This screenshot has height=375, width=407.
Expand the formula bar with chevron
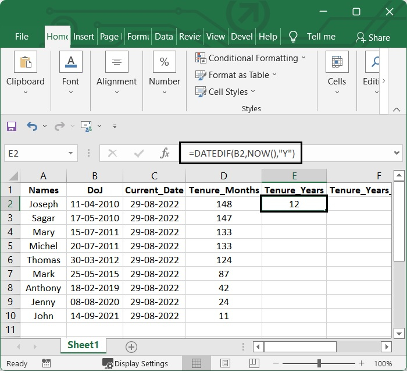[x=397, y=153]
